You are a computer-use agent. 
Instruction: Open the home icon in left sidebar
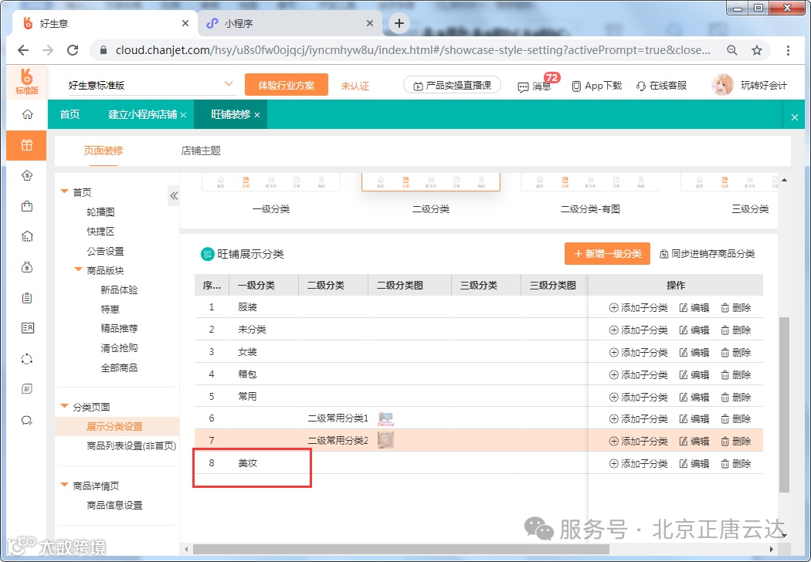27,114
